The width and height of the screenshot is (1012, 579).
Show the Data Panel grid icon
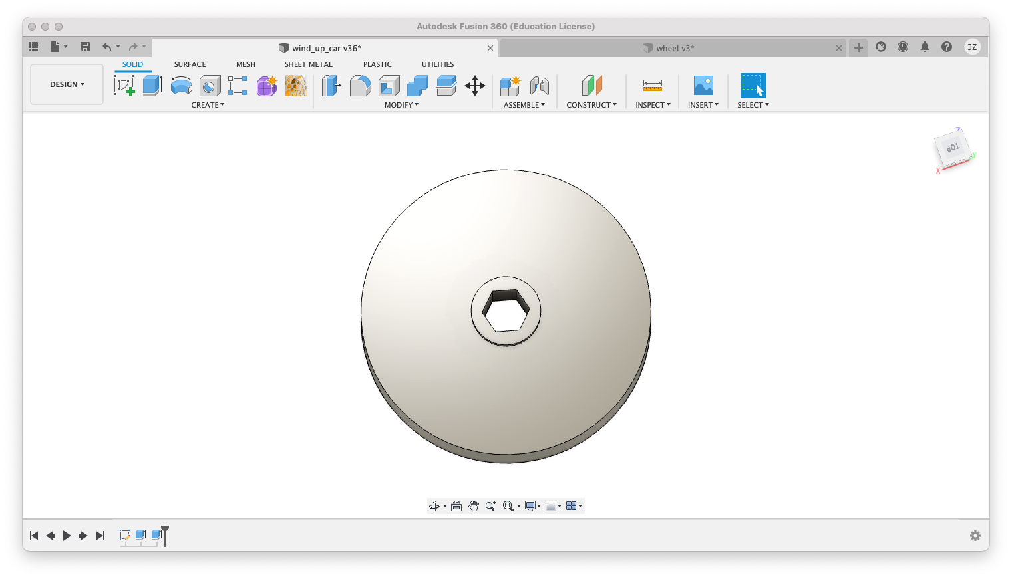33,47
